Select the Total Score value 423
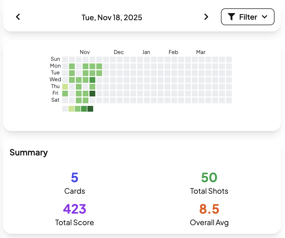 [75, 209]
